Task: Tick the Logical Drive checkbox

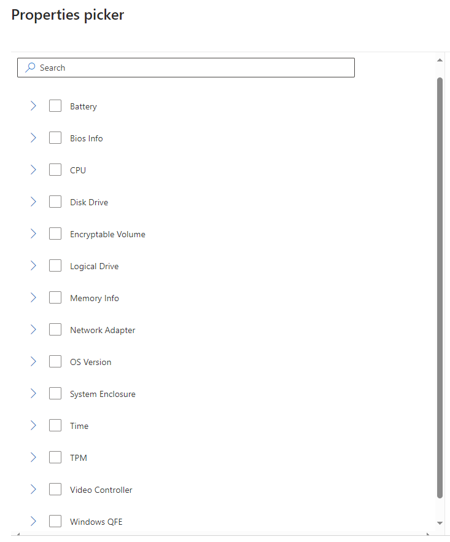Action: click(x=55, y=265)
